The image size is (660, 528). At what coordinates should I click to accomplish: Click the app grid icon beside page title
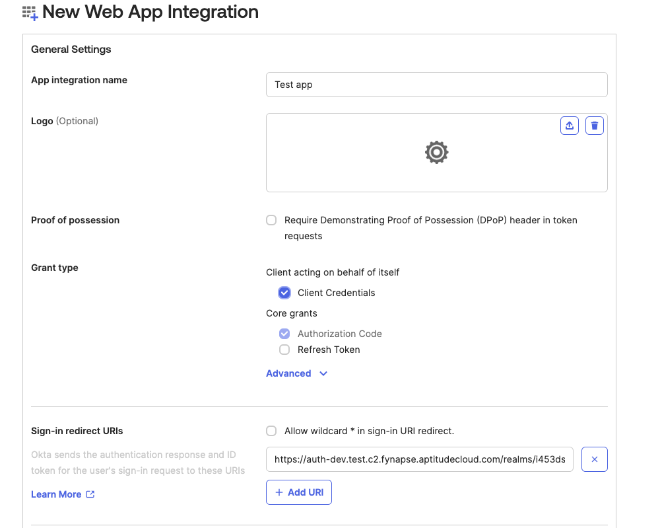tap(30, 13)
